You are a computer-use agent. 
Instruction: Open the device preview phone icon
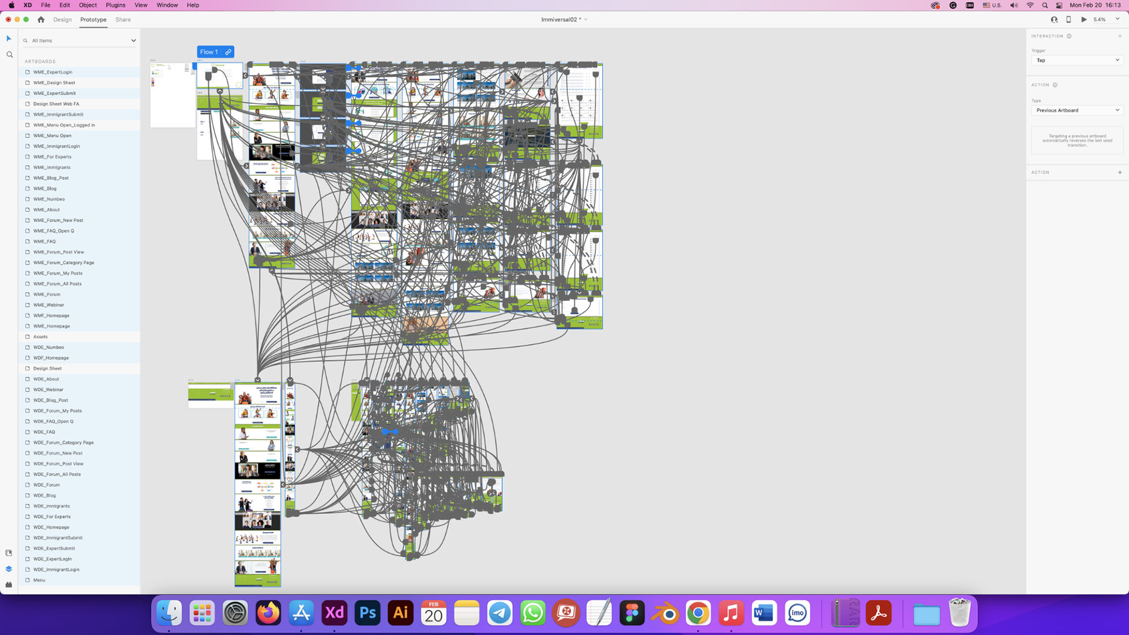click(x=1068, y=19)
